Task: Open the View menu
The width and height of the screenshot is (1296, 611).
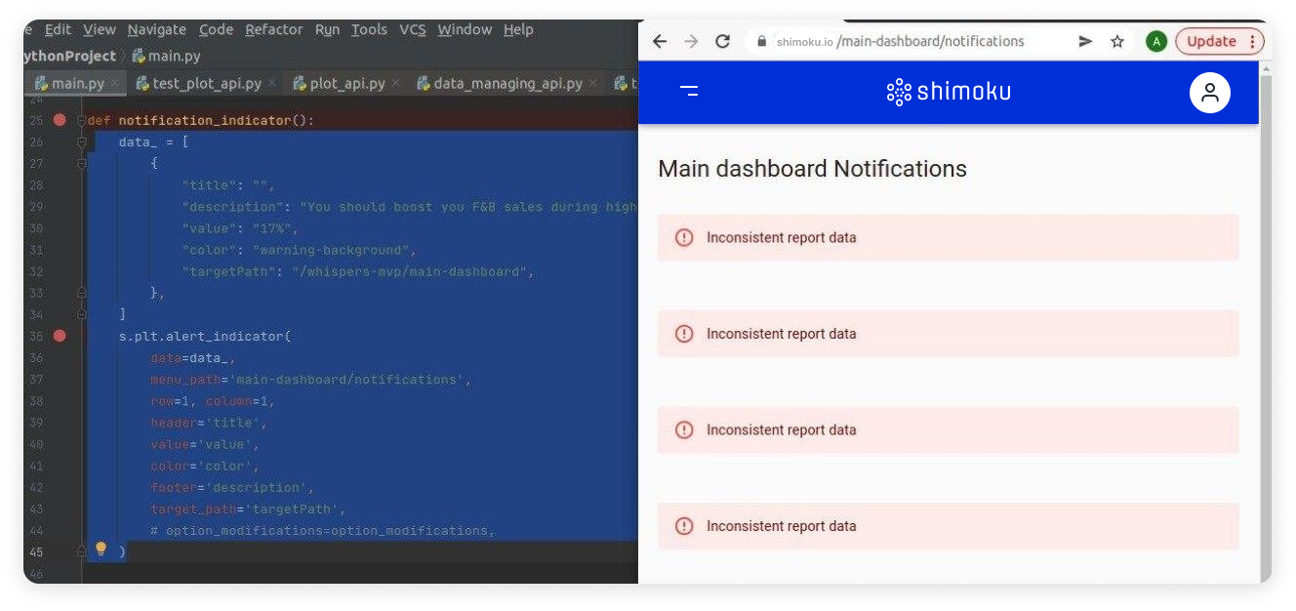Action: [100, 29]
